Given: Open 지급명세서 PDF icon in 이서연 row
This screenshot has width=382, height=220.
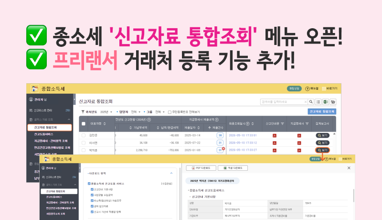Looking at the screenshot, I should [x=299, y=143].
